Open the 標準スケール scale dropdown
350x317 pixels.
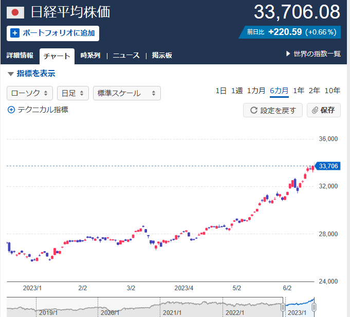pyautogui.click(x=126, y=93)
